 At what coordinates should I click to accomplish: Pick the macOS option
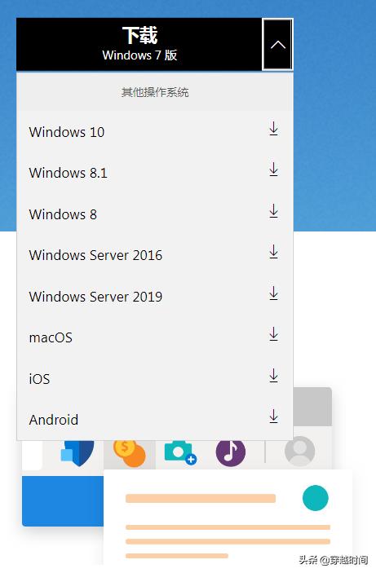coord(155,337)
